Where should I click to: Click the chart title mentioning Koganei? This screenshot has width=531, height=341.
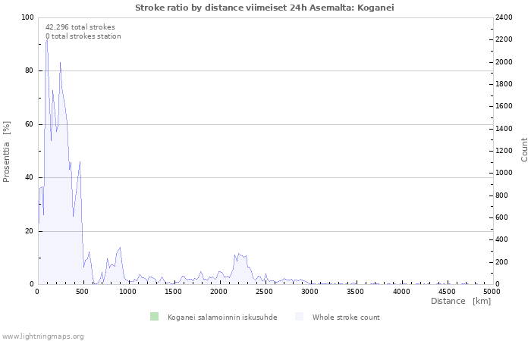pos(265,8)
